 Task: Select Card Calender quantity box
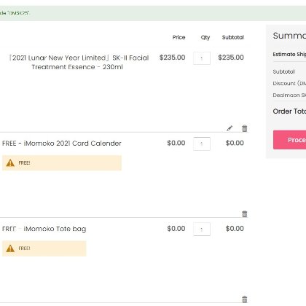click(x=202, y=144)
